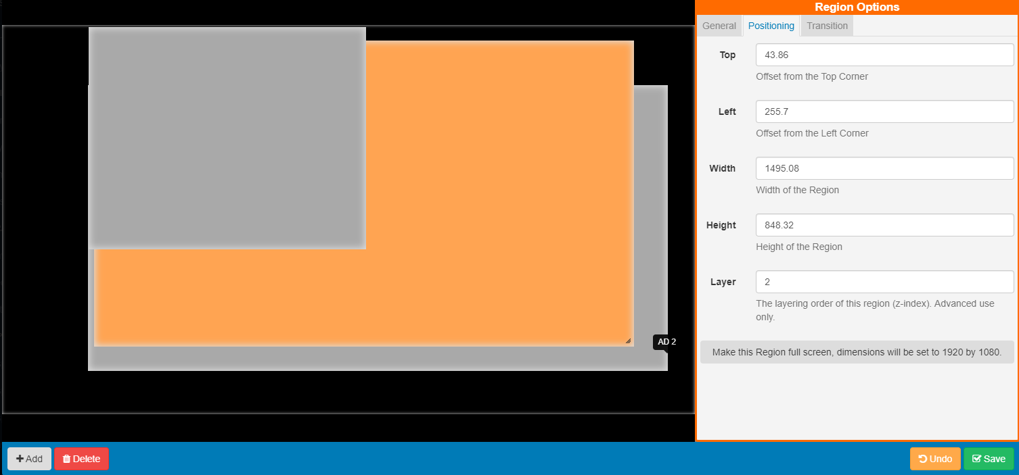Click the Layer z-index input field

coord(884,282)
